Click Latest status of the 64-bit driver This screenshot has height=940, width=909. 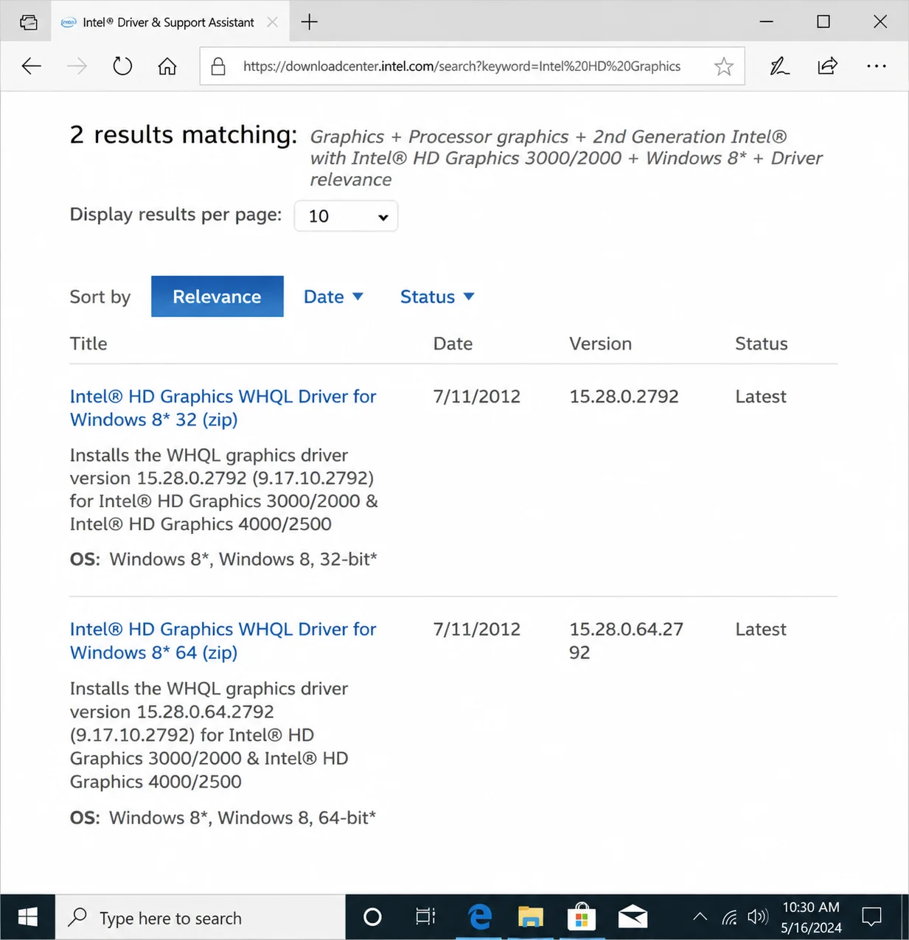761,630
